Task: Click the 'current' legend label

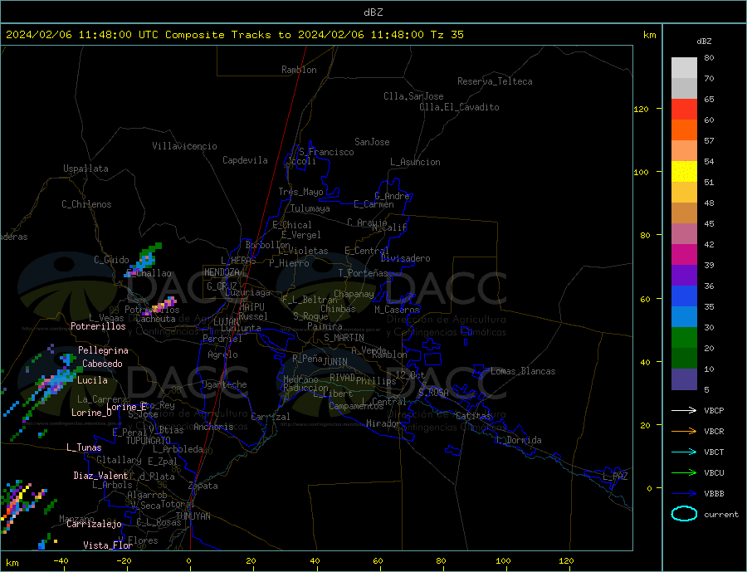Action: pos(721,515)
